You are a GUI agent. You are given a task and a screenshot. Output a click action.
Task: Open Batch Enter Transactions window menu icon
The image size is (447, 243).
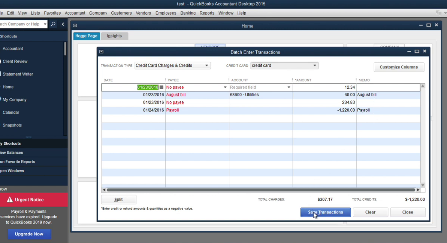[101, 52]
